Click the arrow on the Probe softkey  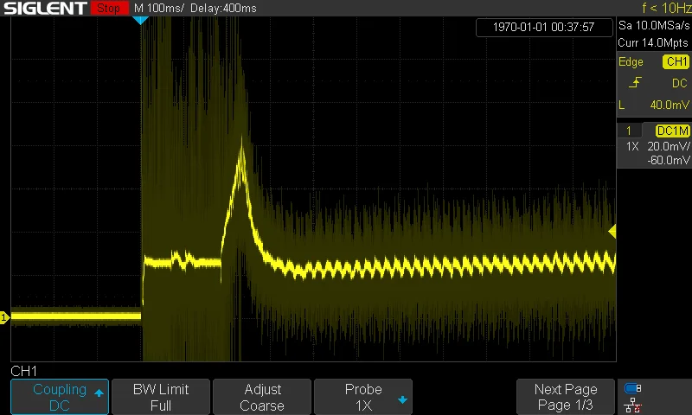click(402, 399)
